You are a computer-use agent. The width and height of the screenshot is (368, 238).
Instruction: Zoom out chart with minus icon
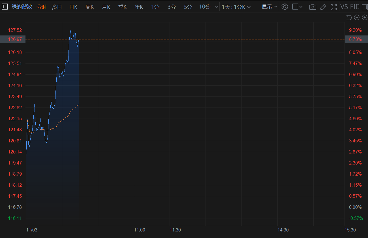(x=357, y=18)
